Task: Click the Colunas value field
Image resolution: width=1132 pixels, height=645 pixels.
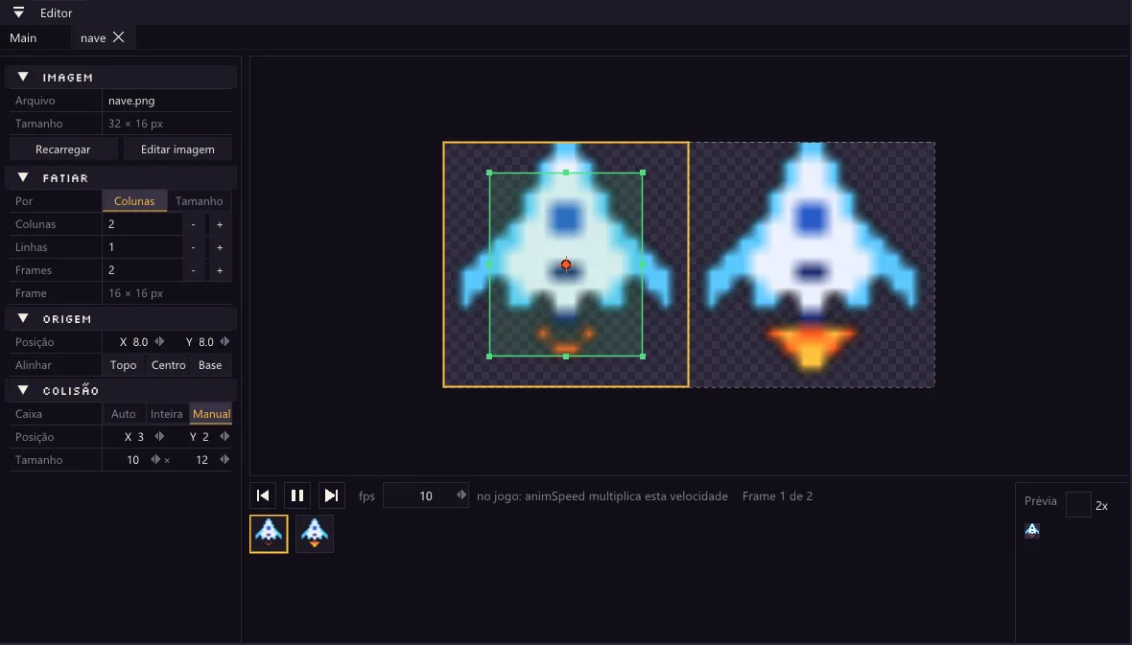Action: point(142,223)
